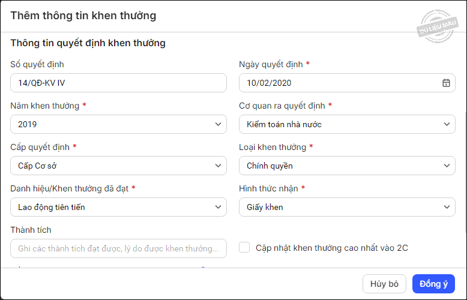Viewport: 467px width, 300px height.
Task: Click chevron arrow in Cấp quyết định field
Action: click(x=217, y=166)
